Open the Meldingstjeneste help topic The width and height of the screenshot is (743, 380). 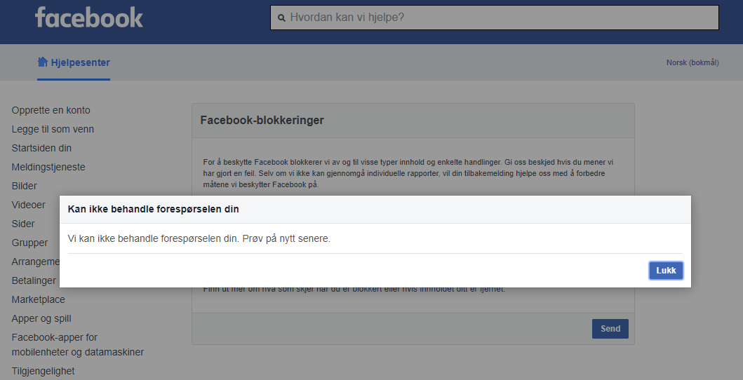(x=48, y=167)
